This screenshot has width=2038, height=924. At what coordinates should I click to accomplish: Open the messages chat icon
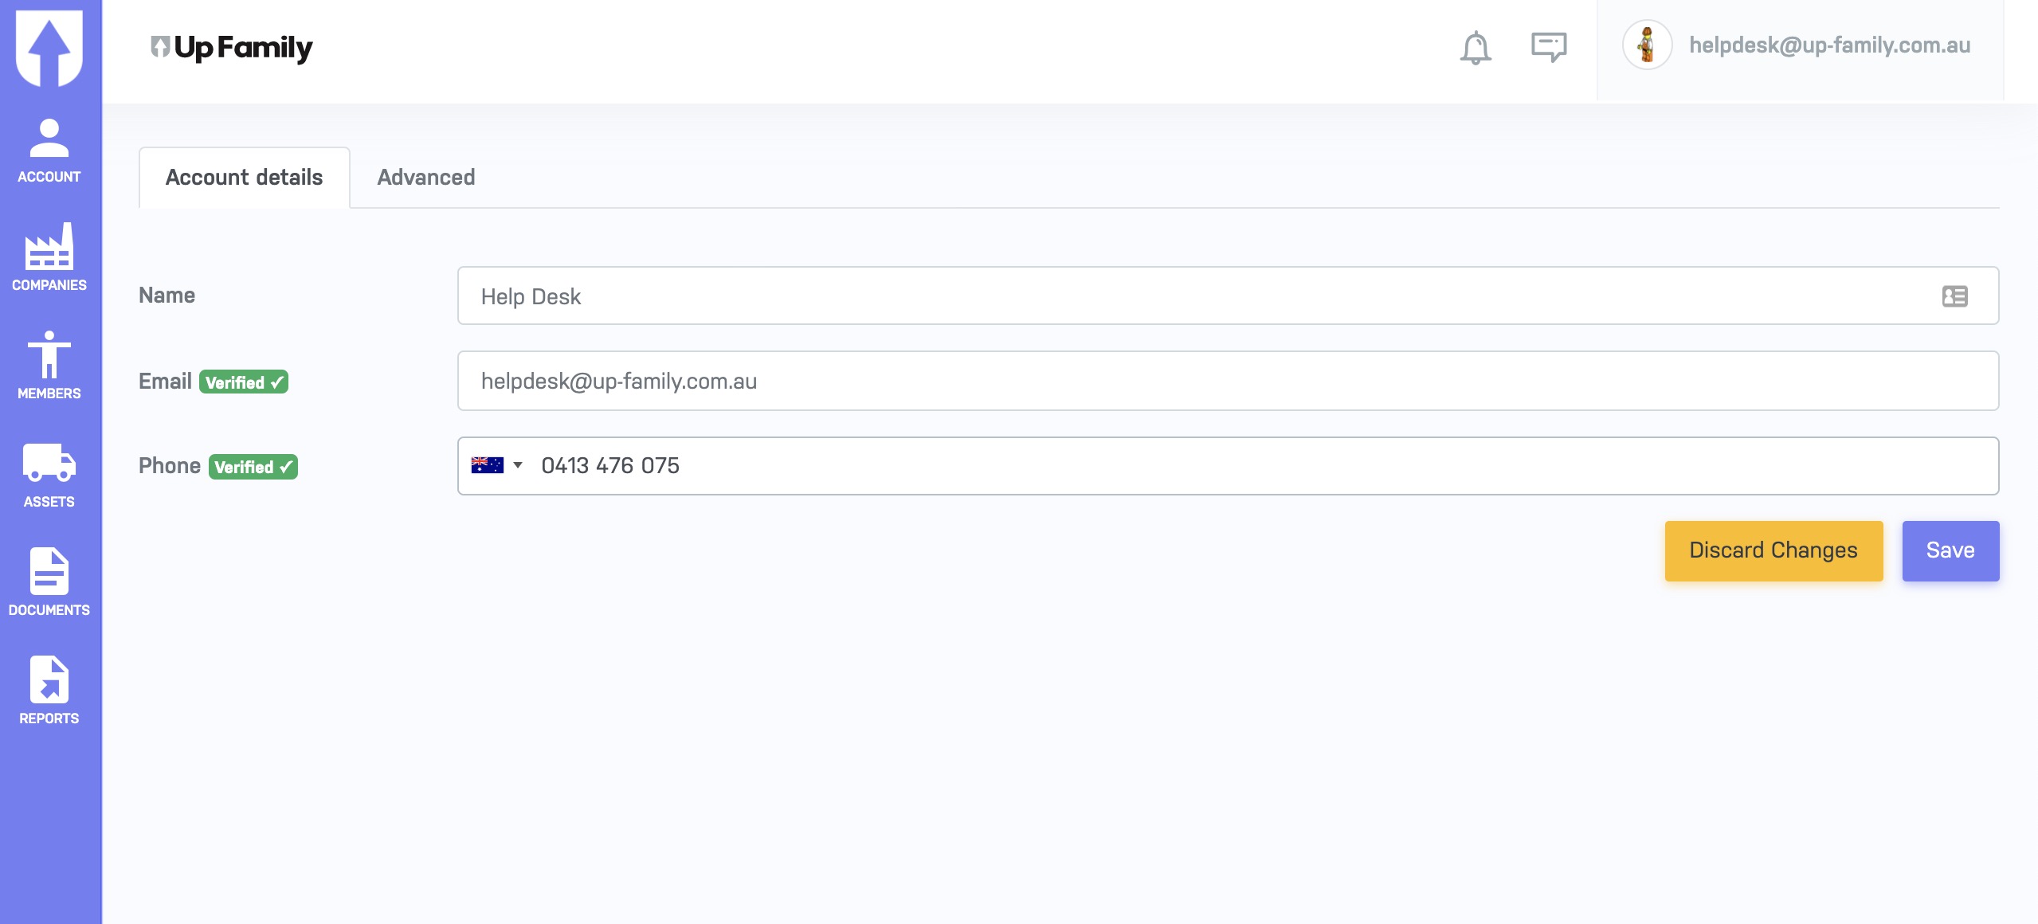click(x=1548, y=46)
